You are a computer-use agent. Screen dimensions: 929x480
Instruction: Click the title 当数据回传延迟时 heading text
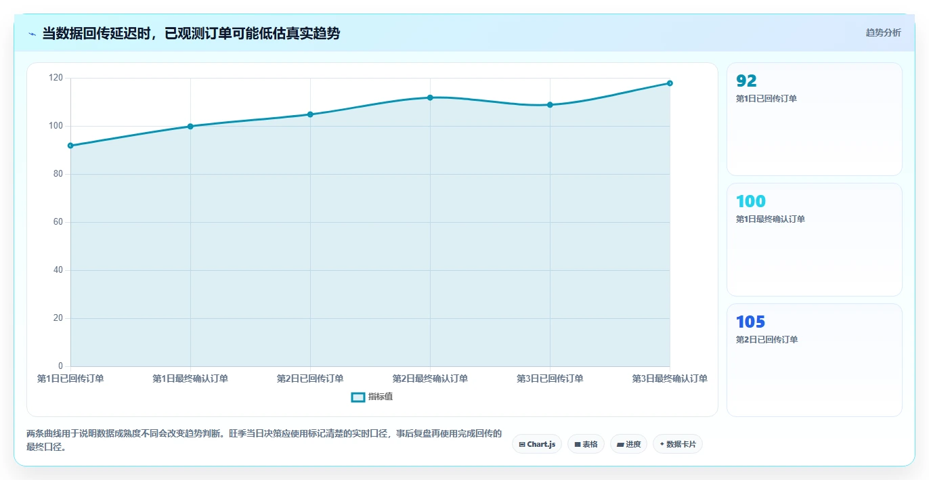click(191, 33)
